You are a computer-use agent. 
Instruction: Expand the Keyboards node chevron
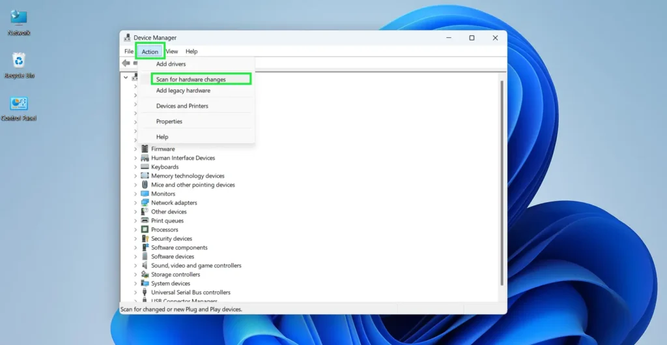coord(135,167)
